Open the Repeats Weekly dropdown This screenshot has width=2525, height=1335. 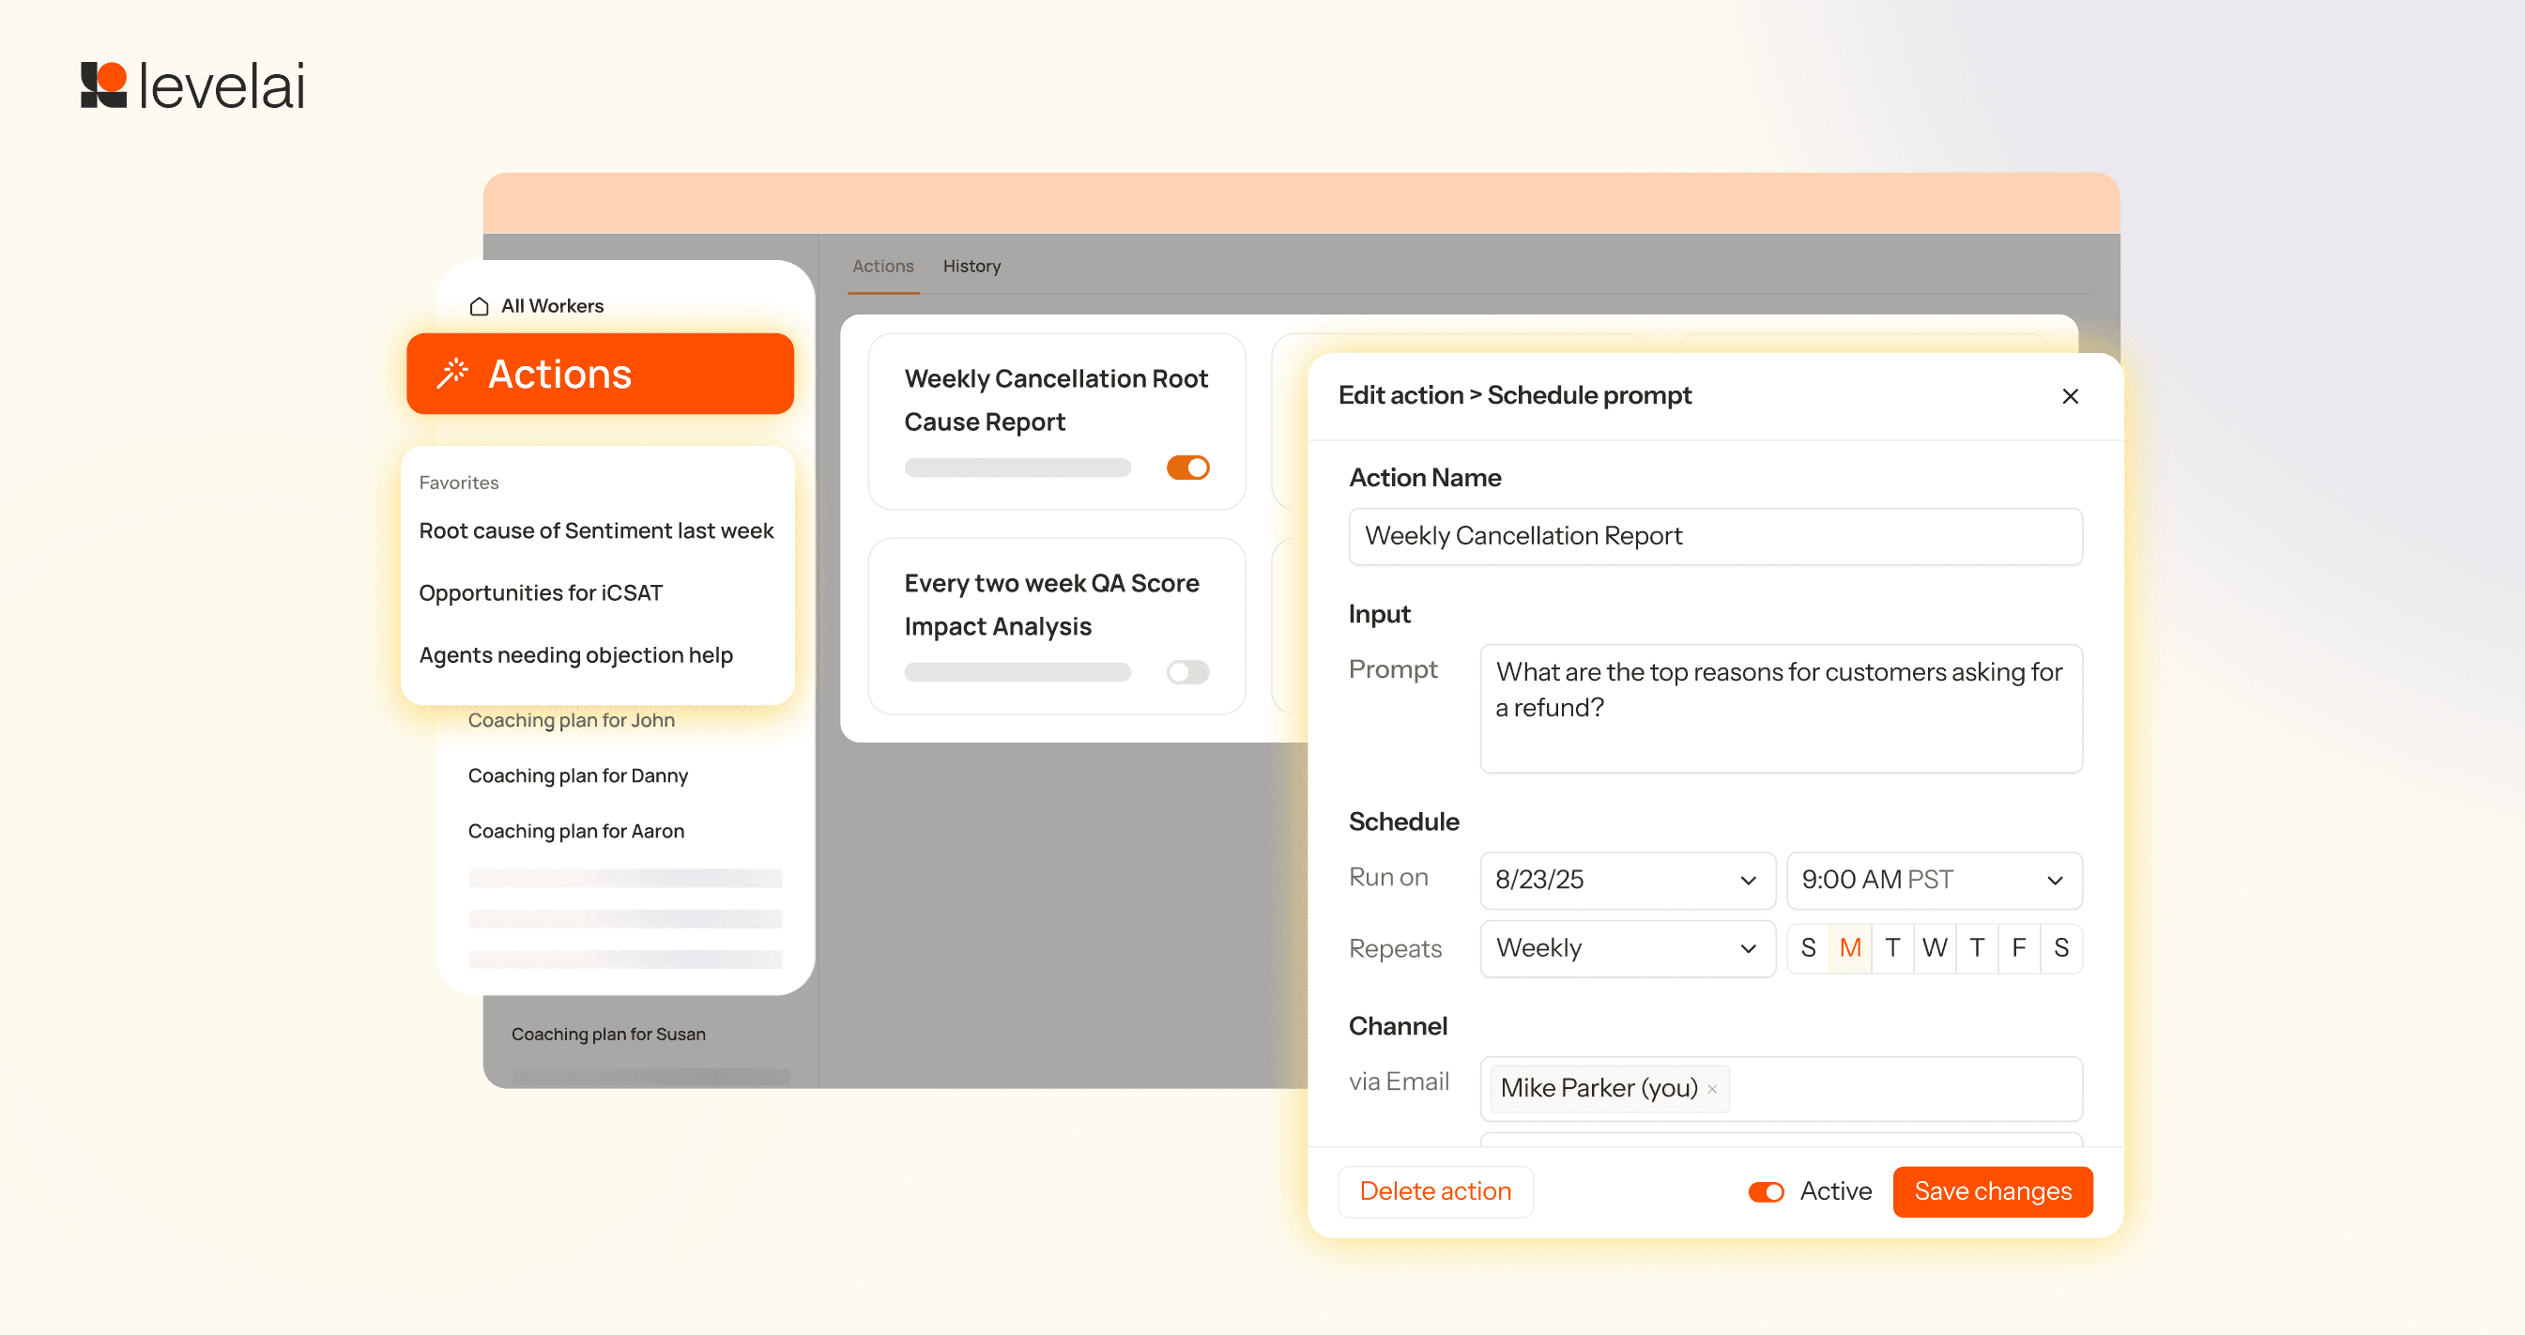point(1627,948)
